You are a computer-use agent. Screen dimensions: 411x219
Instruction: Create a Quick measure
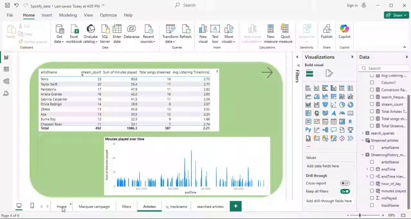(x=285, y=34)
